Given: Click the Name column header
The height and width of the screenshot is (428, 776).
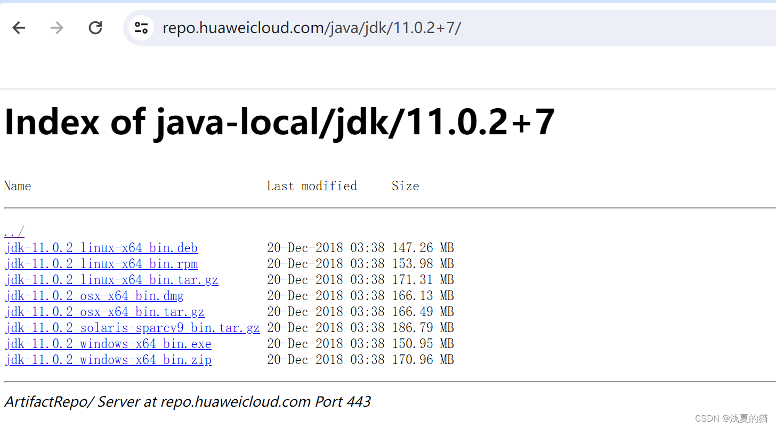Looking at the screenshot, I should click(18, 186).
